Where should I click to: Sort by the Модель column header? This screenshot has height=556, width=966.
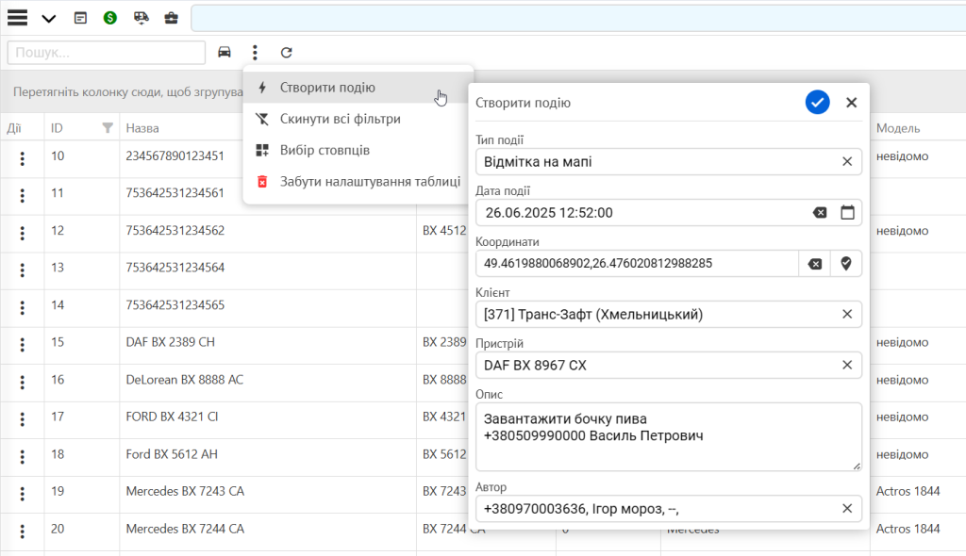point(898,128)
